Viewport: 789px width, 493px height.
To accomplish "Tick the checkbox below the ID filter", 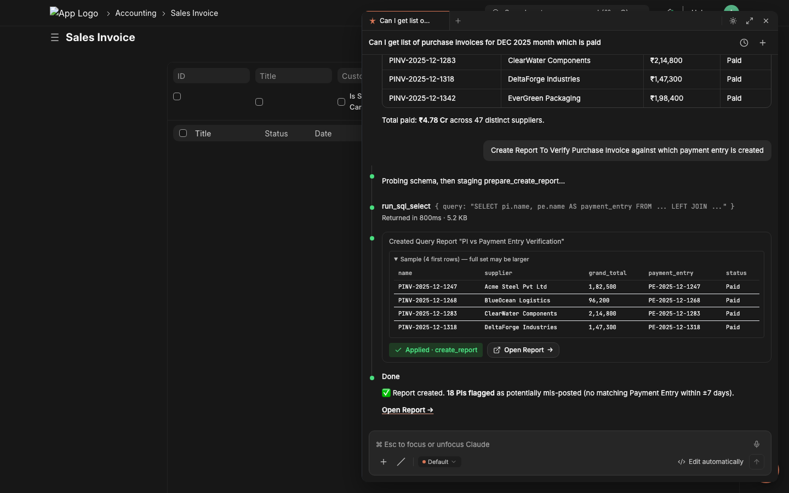I will tap(177, 96).
